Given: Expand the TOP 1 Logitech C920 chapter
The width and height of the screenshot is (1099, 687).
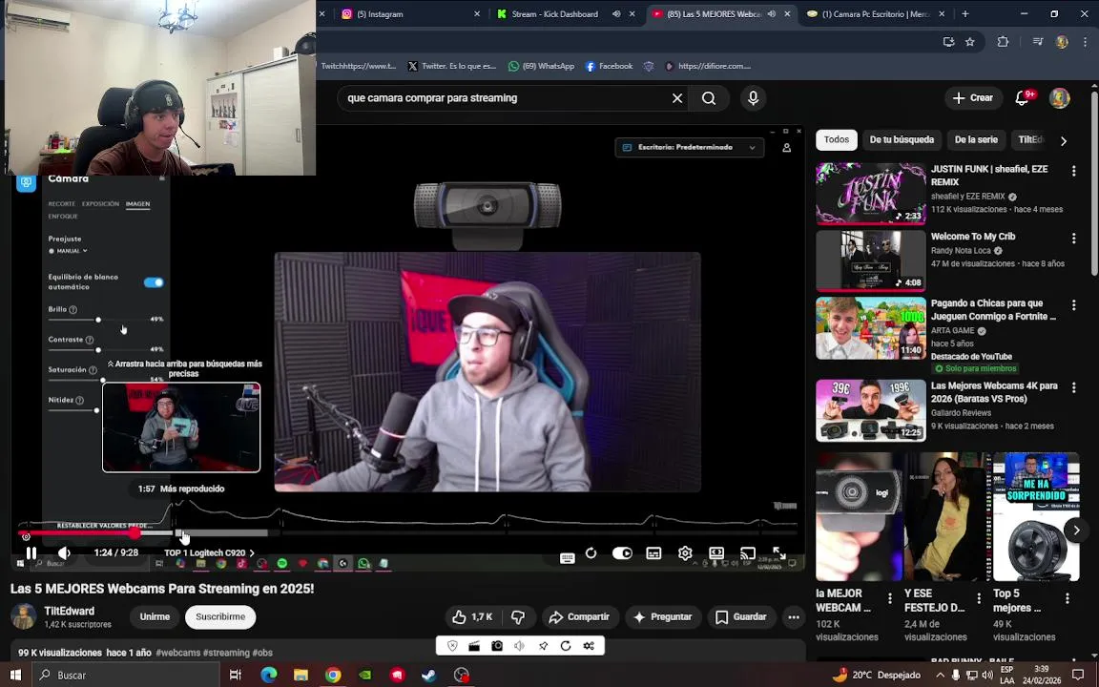Looking at the screenshot, I should [x=209, y=553].
